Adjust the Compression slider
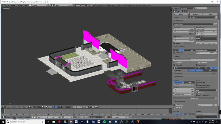Viewport: 221px width, 124px height. [195, 73]
